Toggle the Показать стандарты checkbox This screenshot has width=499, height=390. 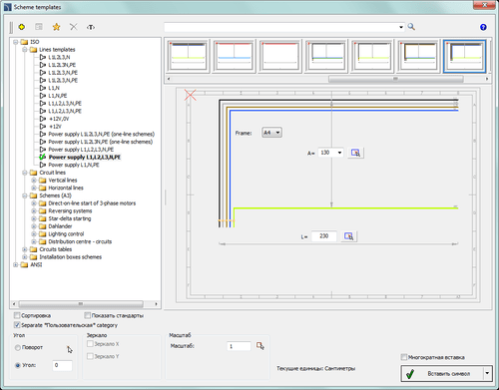(88, 315)
